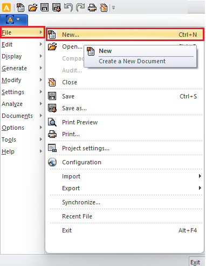Expand the Export submenu arrow
This screenshot has width=206, height=266.
coord(200,188)
